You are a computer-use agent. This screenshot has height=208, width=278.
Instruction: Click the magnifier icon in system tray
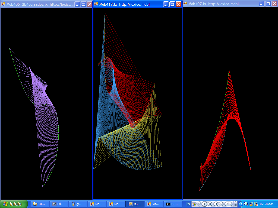pyautogui.click(x=246, y=204)
